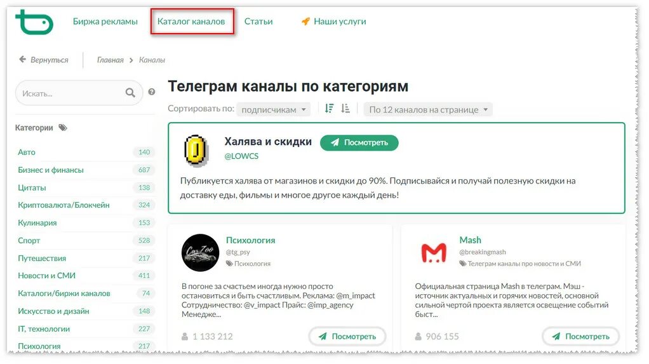
Task: Open the search help question mark icon
Action: [152, 92]
